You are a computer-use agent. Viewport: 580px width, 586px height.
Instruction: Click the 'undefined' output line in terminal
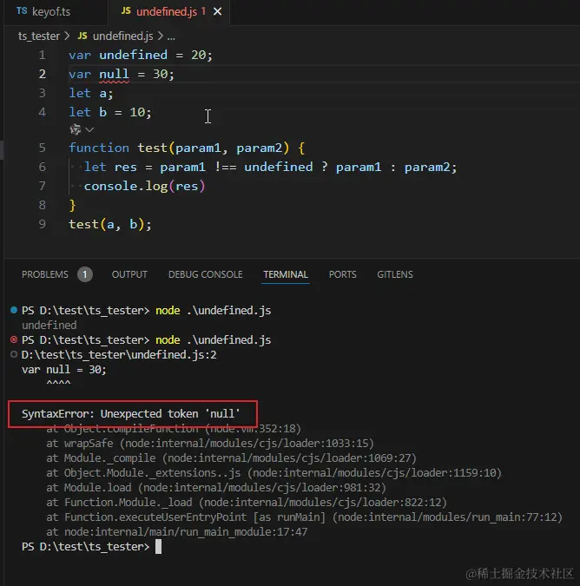[49, 326]
